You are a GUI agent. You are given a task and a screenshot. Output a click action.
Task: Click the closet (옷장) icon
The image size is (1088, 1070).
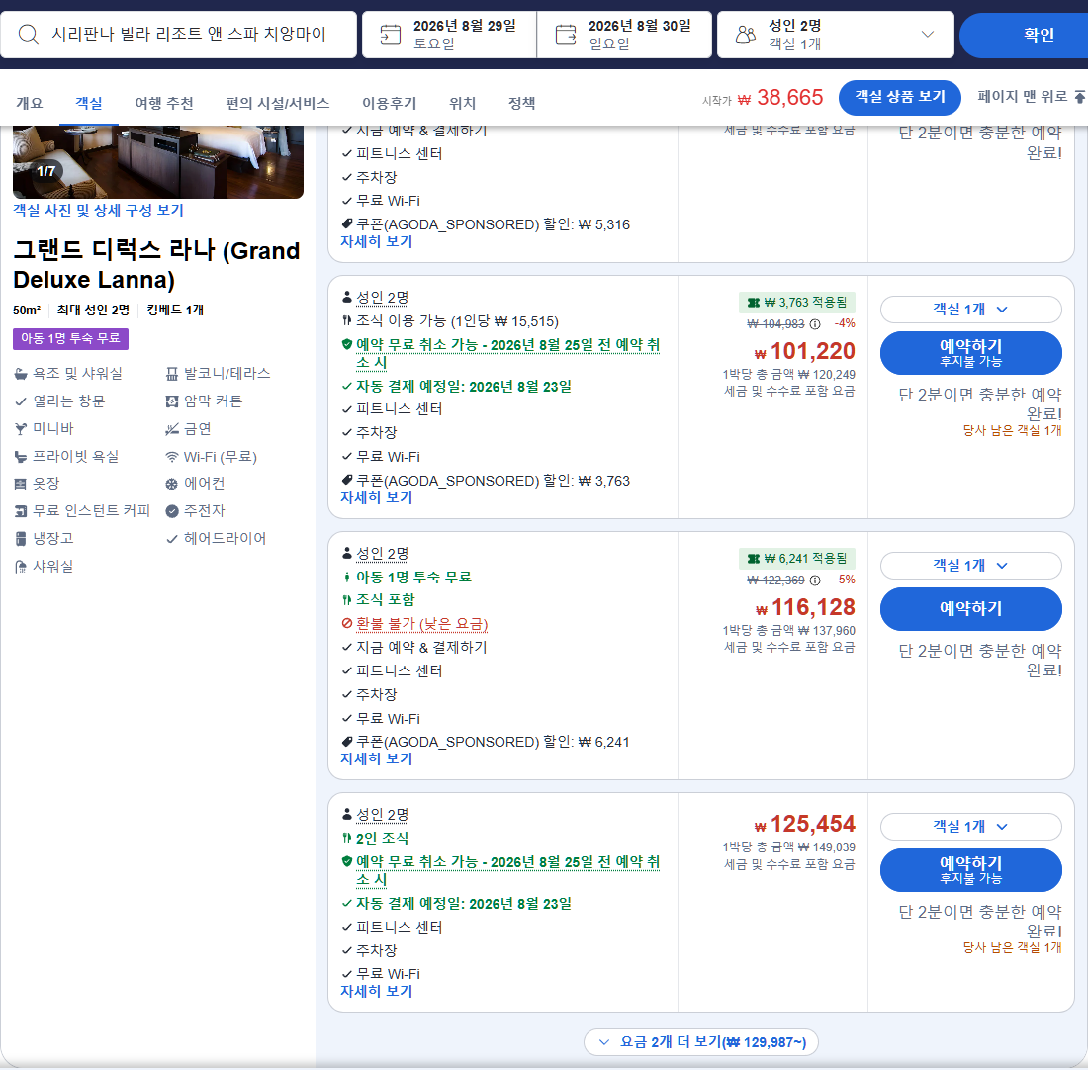click(21, 484)
